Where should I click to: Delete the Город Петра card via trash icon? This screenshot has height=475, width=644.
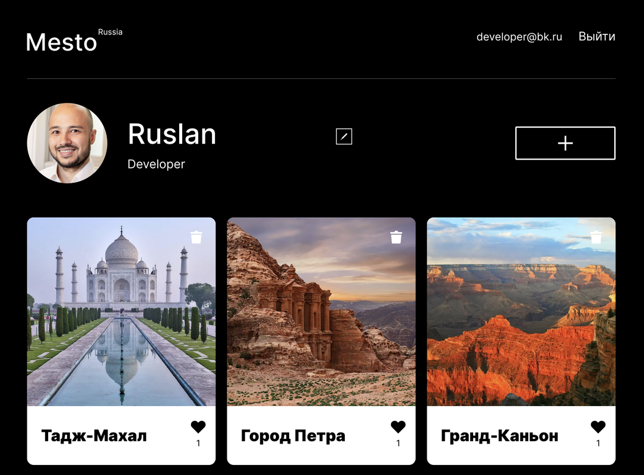pos(396,237)
